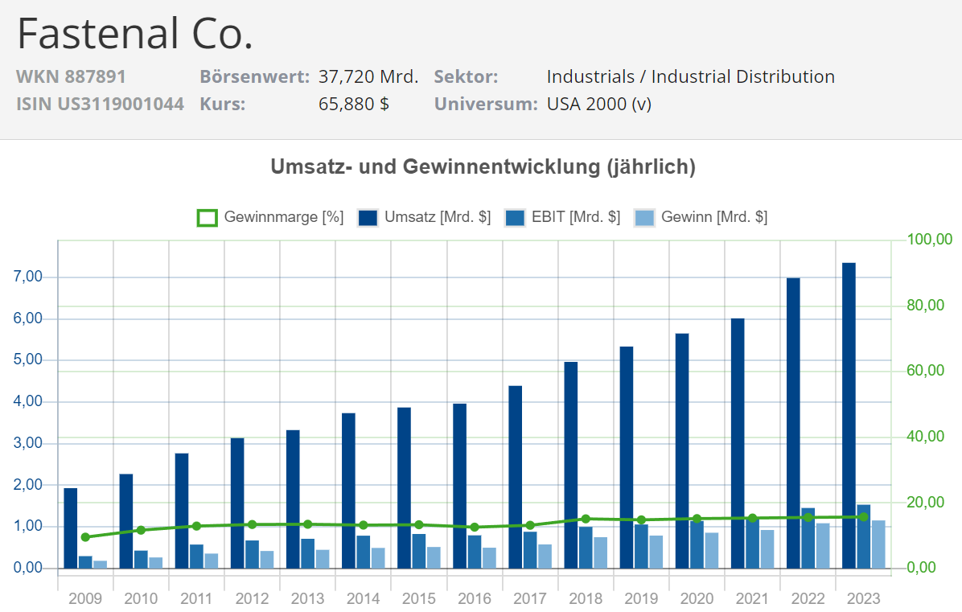Click the 2023 EBIT bar
Image resolution: width=962 pixels, height=612 pixels.
pos(863,536)
